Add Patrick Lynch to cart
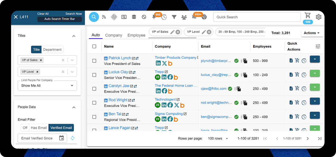The image size is (336, 157). (x=297, y=60)
